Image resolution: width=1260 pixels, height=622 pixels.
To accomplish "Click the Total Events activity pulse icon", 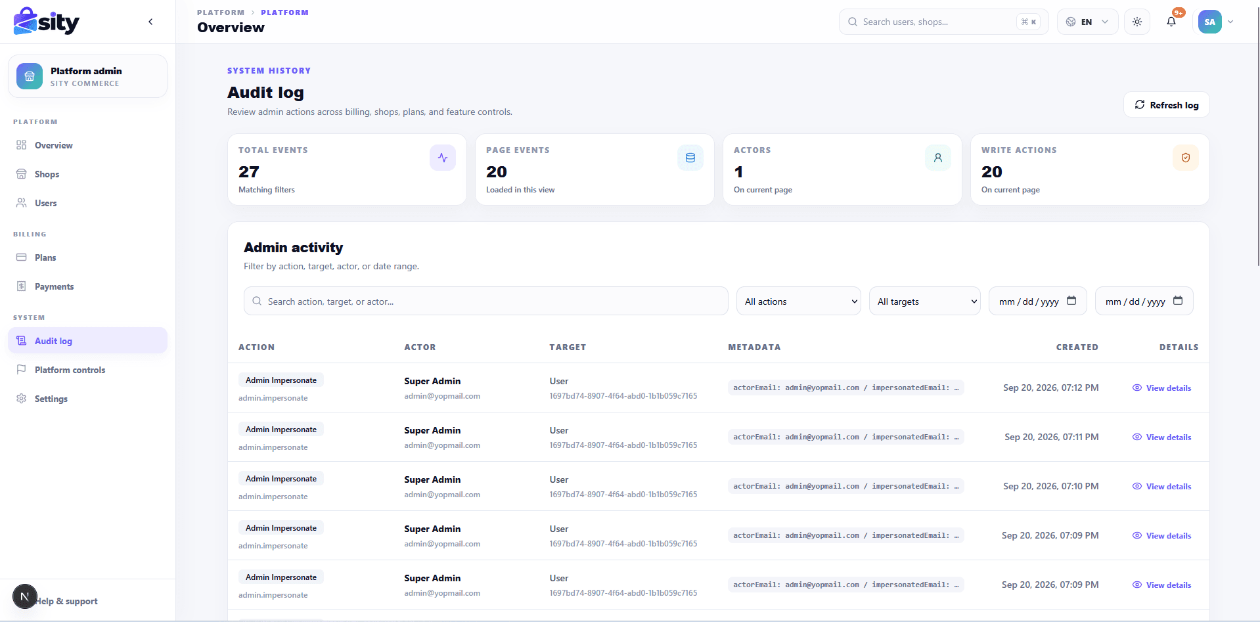I will coord(443,158).
